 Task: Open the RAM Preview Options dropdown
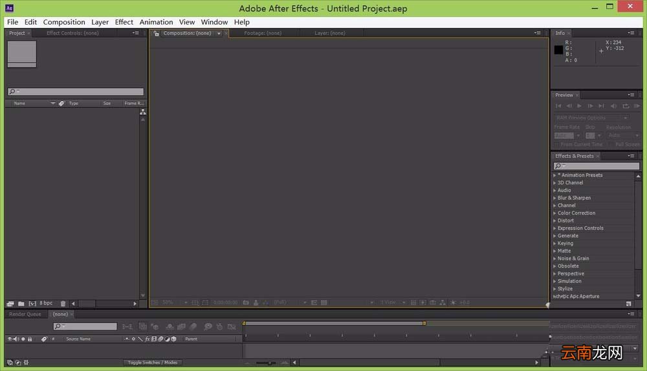tap(591, 118)
